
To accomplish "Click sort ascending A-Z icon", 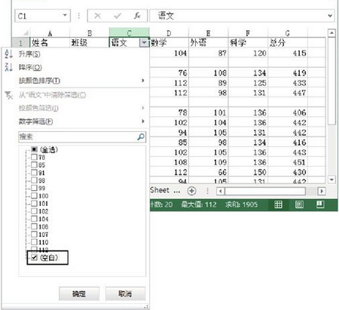I will coord(8,54).
